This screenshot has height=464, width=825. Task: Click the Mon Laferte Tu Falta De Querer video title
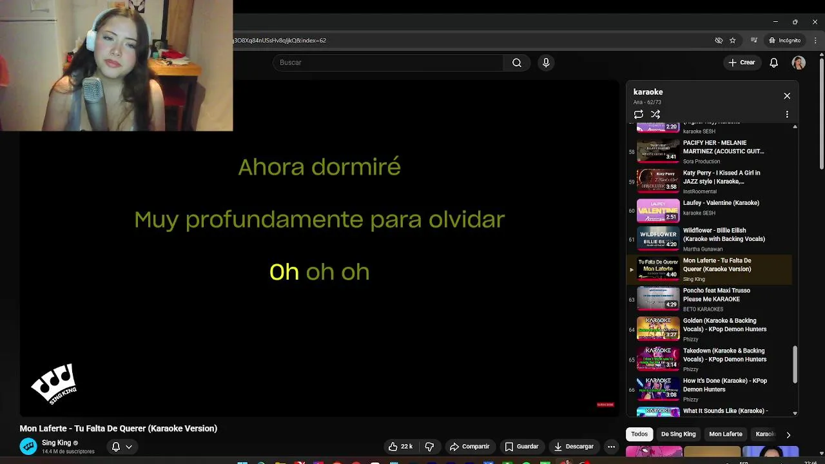tap(119, 429)
